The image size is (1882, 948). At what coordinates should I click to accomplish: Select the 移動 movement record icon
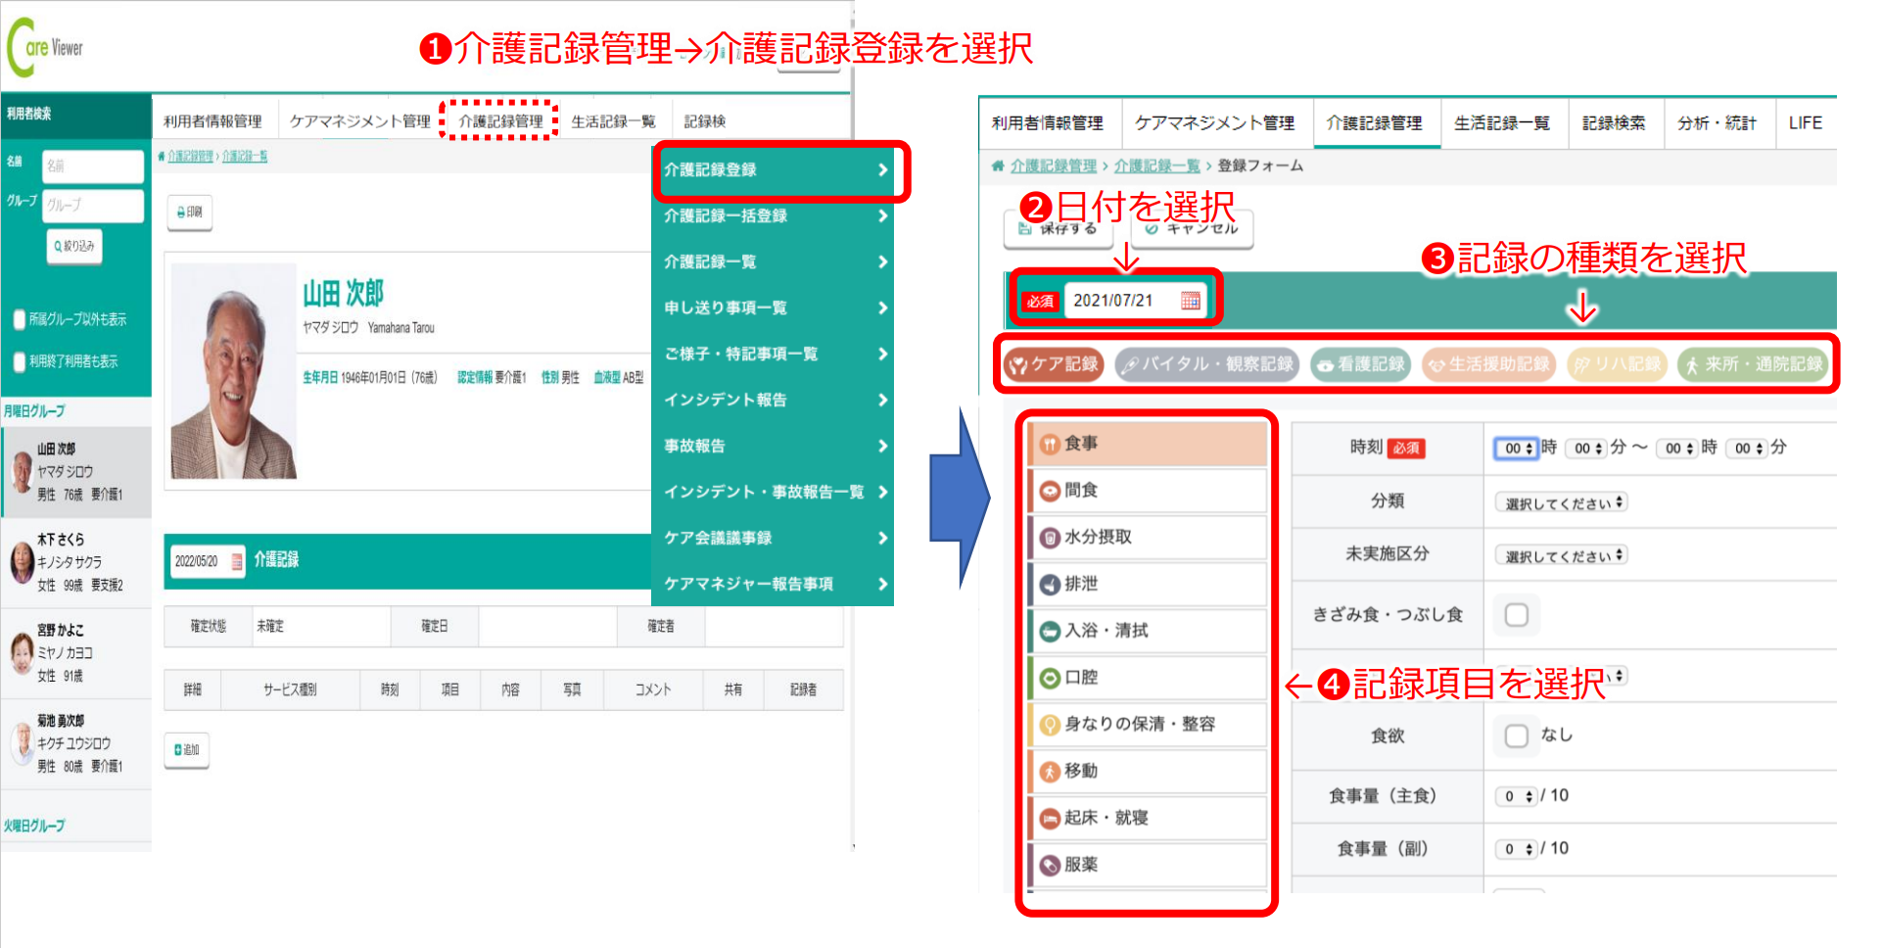[1050, 772]
